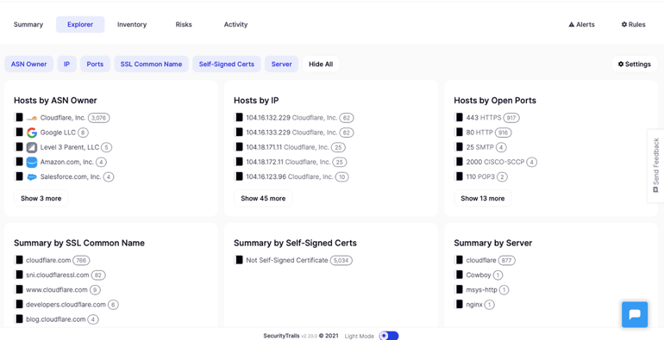This screenshot has width=664, height=340.
Task: Check the box beside Amazon.com, Inc.
Action: pyautogui.click(x=19, y=162)
